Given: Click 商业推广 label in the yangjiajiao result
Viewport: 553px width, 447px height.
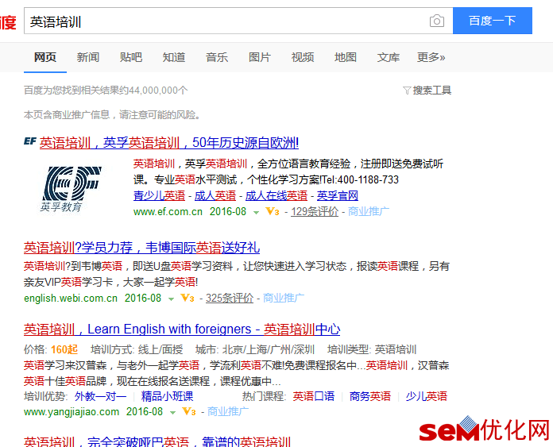Looking at the screenshot, I should (x=228, y=411).
